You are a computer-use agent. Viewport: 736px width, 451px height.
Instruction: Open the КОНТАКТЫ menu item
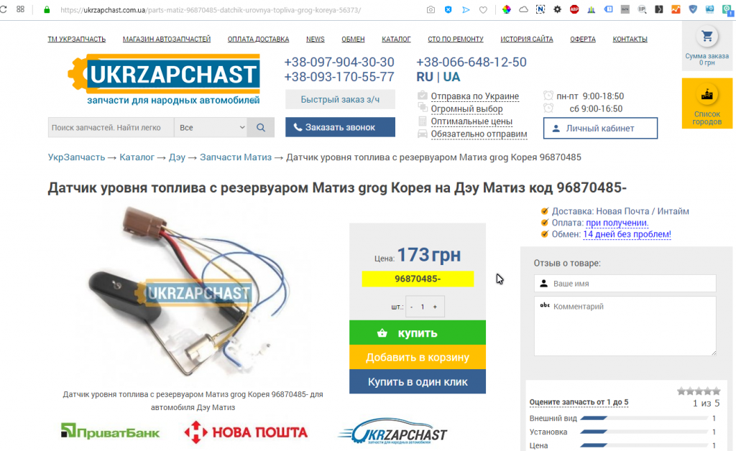click(630, 39)
